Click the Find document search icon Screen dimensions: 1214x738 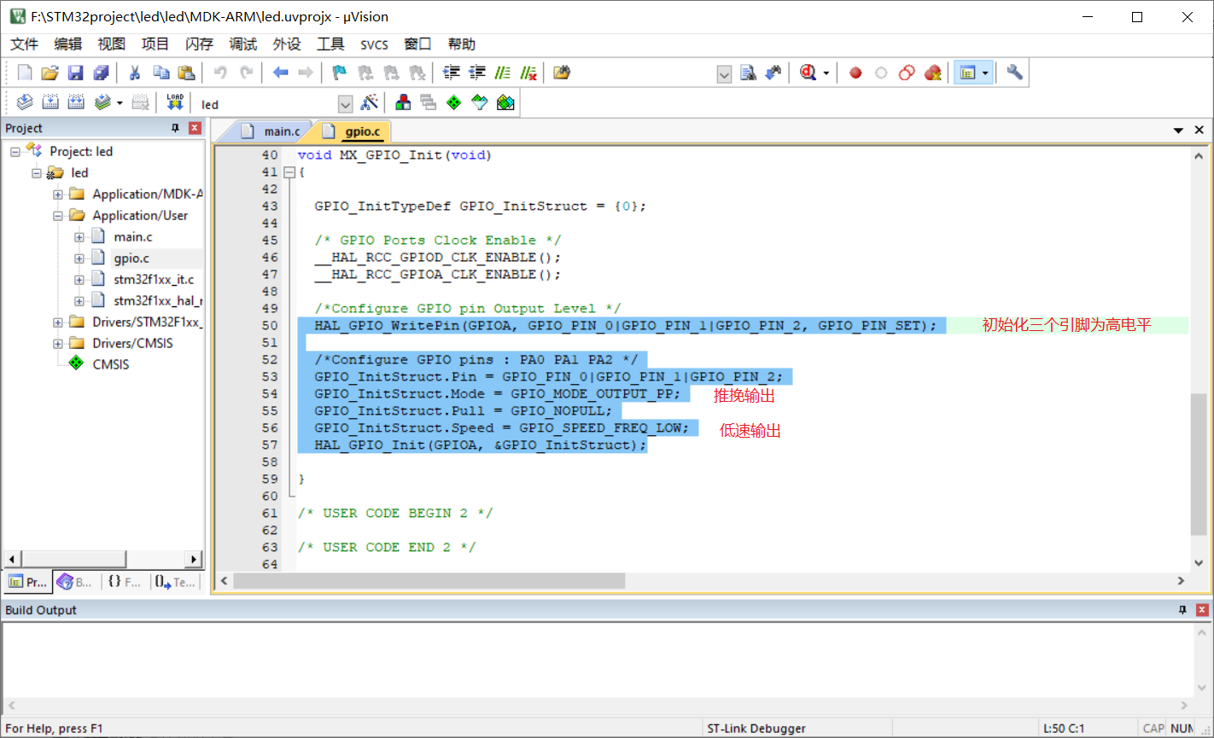click(748, 73)
